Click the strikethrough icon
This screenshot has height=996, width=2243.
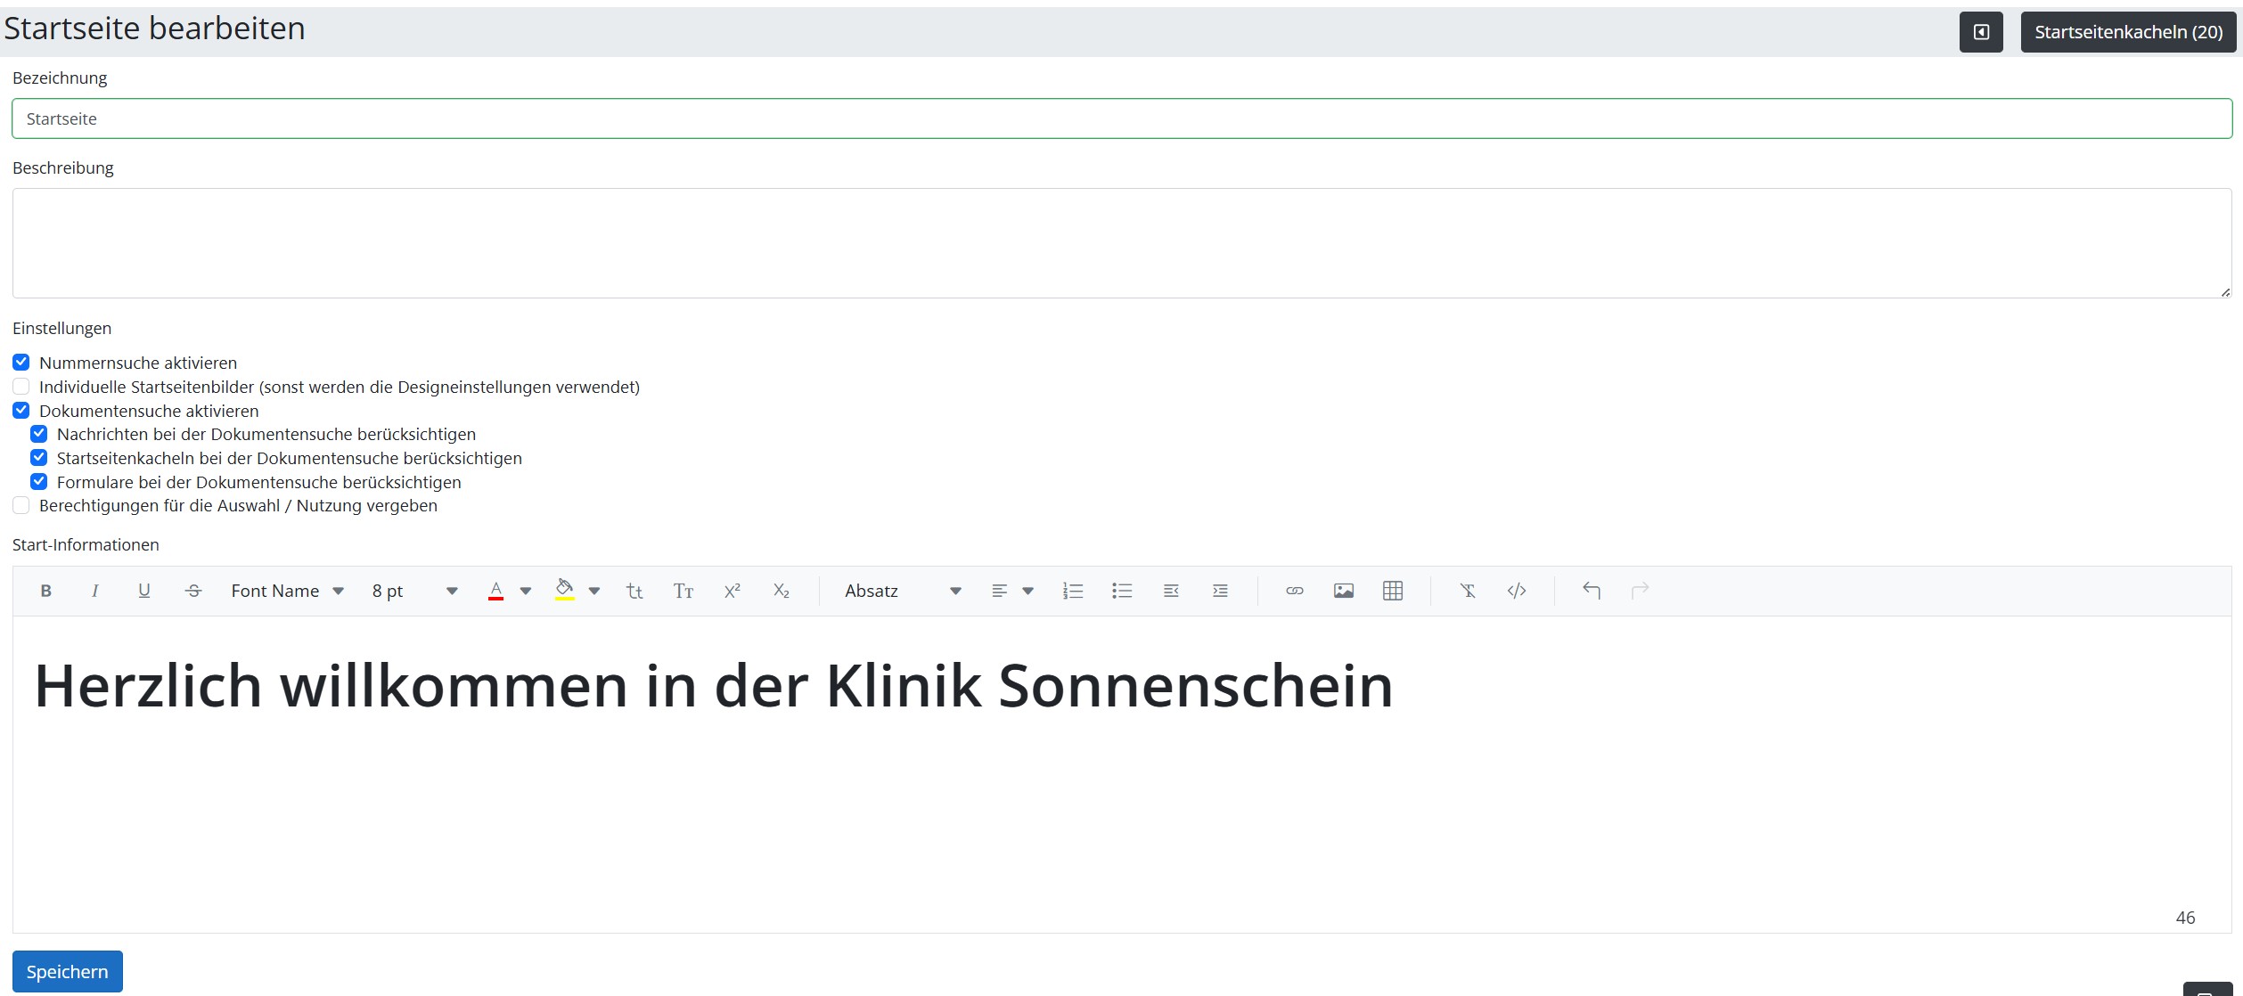coord(193,591)
